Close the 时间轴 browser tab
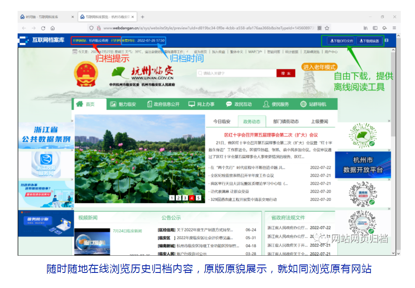This screenshot has height=288, width=415. [x=73, y=17]
